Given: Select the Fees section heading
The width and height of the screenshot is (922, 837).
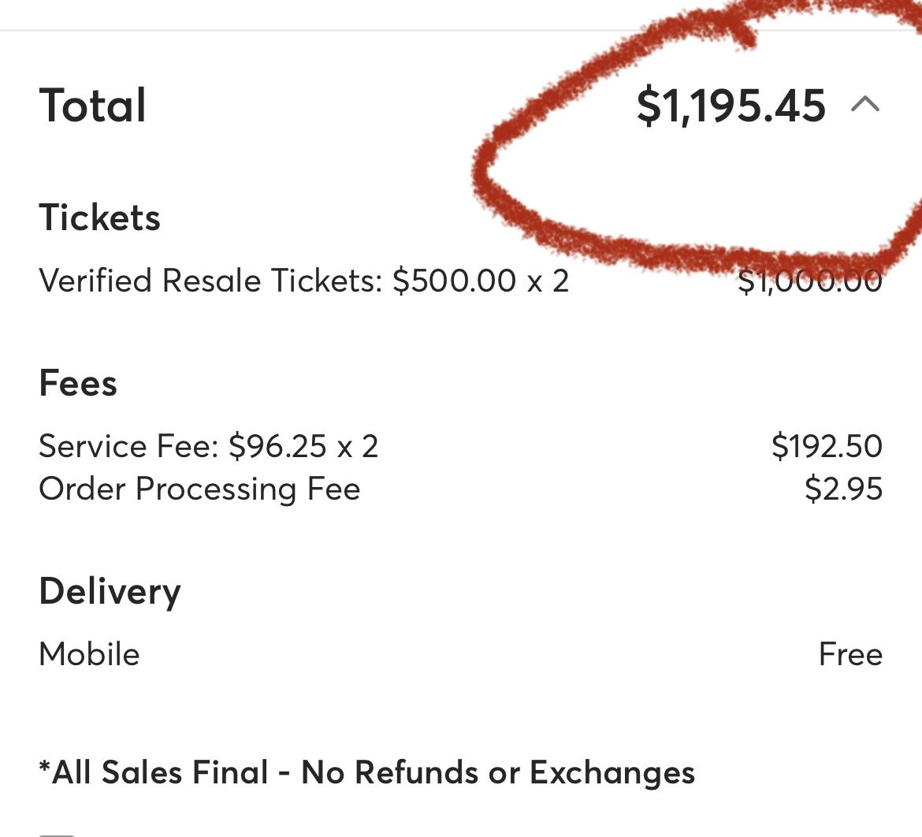Looking at the screenshot, I should (78, 384).
